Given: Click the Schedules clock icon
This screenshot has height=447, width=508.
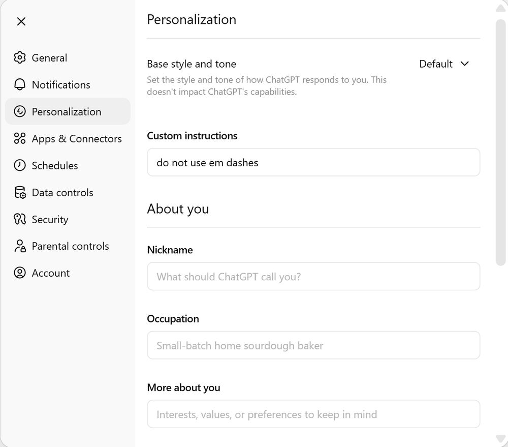Looking at the screenshot, I should coord(20,165).
